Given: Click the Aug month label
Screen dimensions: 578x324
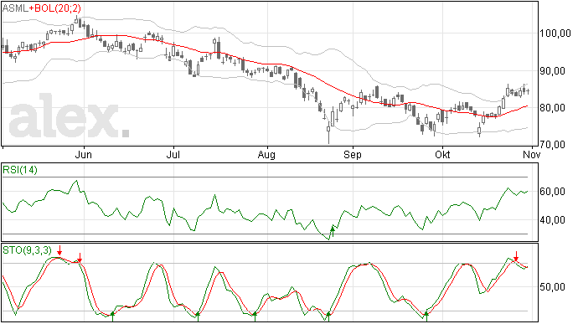Looking at the screenshot, I should (x=266, y=155).
